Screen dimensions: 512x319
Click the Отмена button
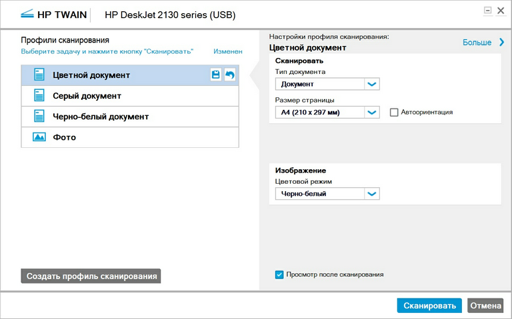(x=485, y=306)
